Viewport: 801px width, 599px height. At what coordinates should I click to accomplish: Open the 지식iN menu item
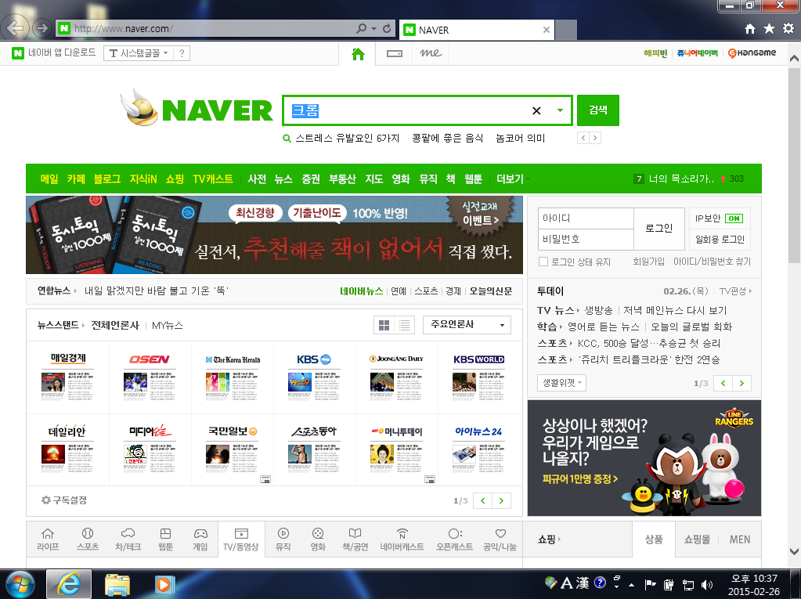coord(143,179)
